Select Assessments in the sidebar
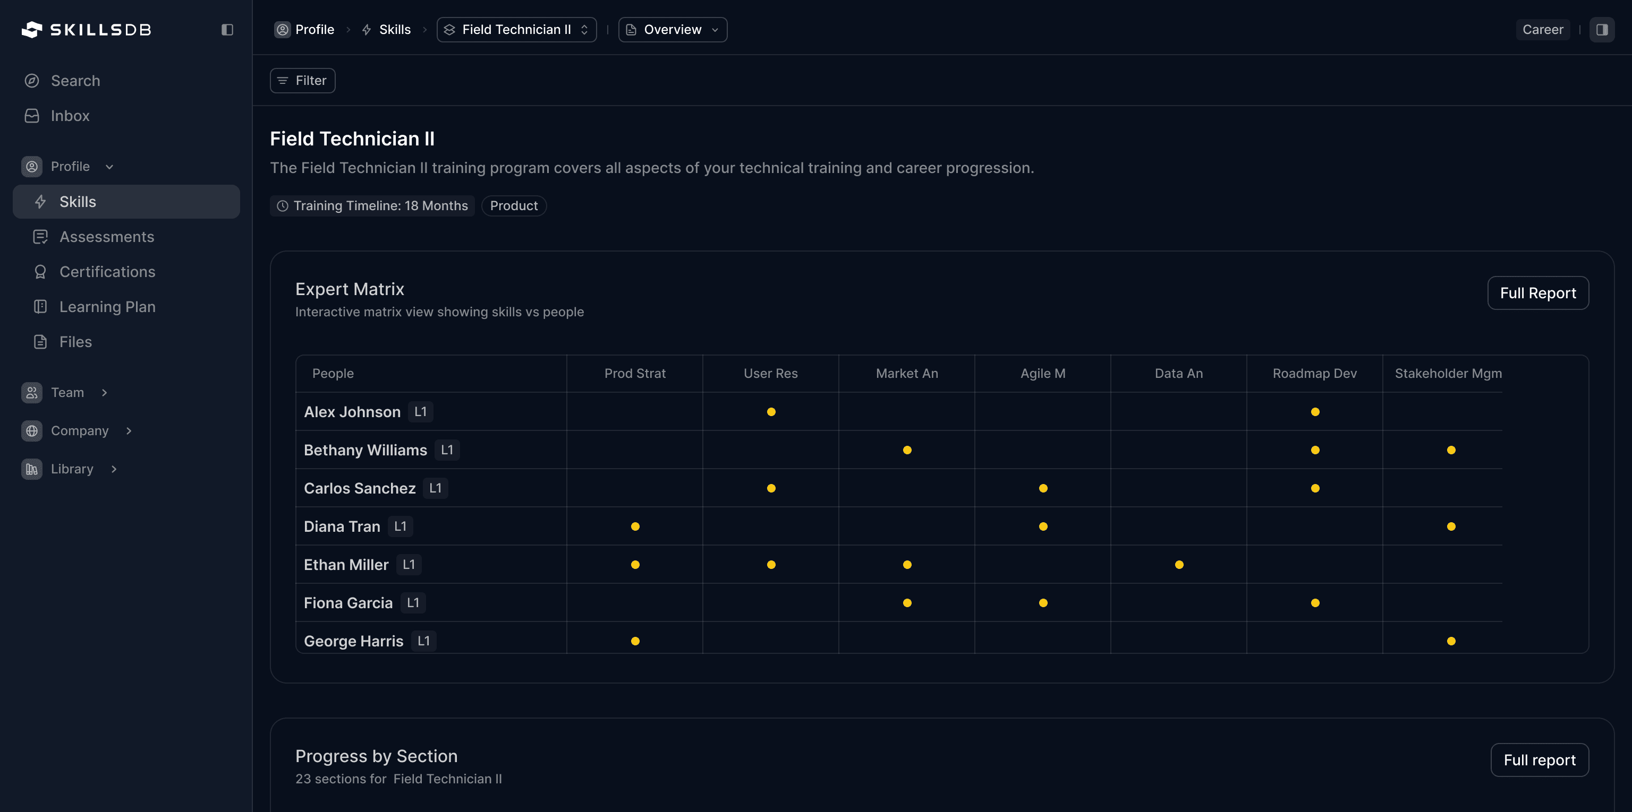The image size is (1632, 812). click(x=107, y=236)
